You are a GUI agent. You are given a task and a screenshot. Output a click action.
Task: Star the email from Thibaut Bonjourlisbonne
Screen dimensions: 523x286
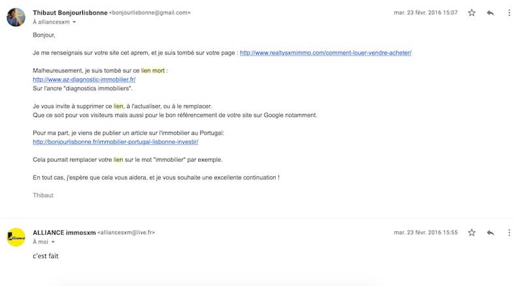point(472,12)
